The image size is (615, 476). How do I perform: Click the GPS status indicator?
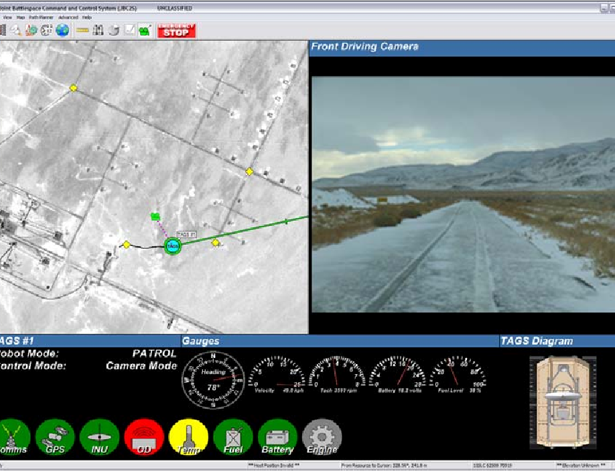(x=57, y=437)
